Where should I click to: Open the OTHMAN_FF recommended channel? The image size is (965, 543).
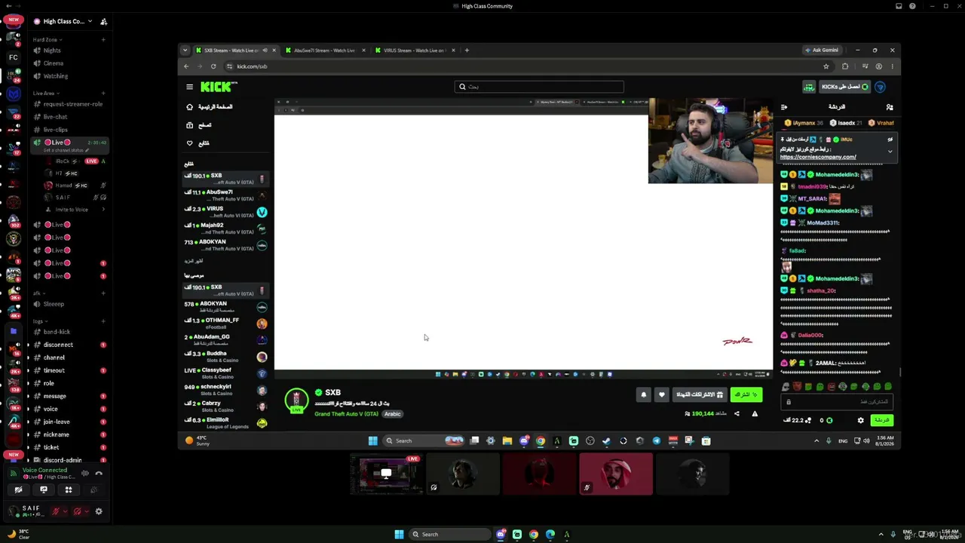click(x=226, y=324)
